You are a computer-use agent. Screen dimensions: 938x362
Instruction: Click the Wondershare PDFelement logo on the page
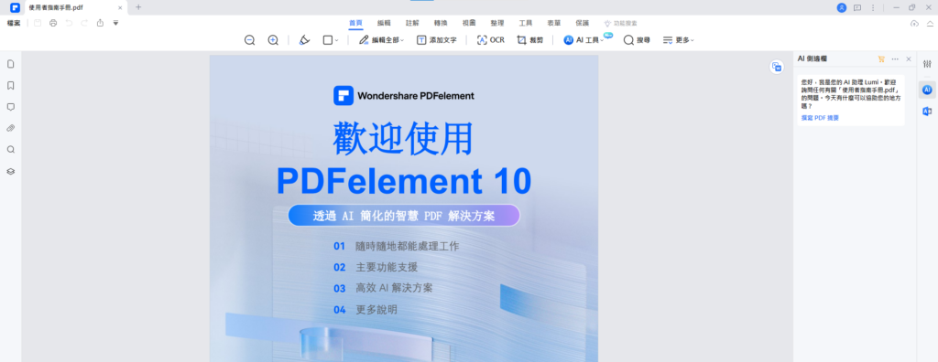[404, 96]
